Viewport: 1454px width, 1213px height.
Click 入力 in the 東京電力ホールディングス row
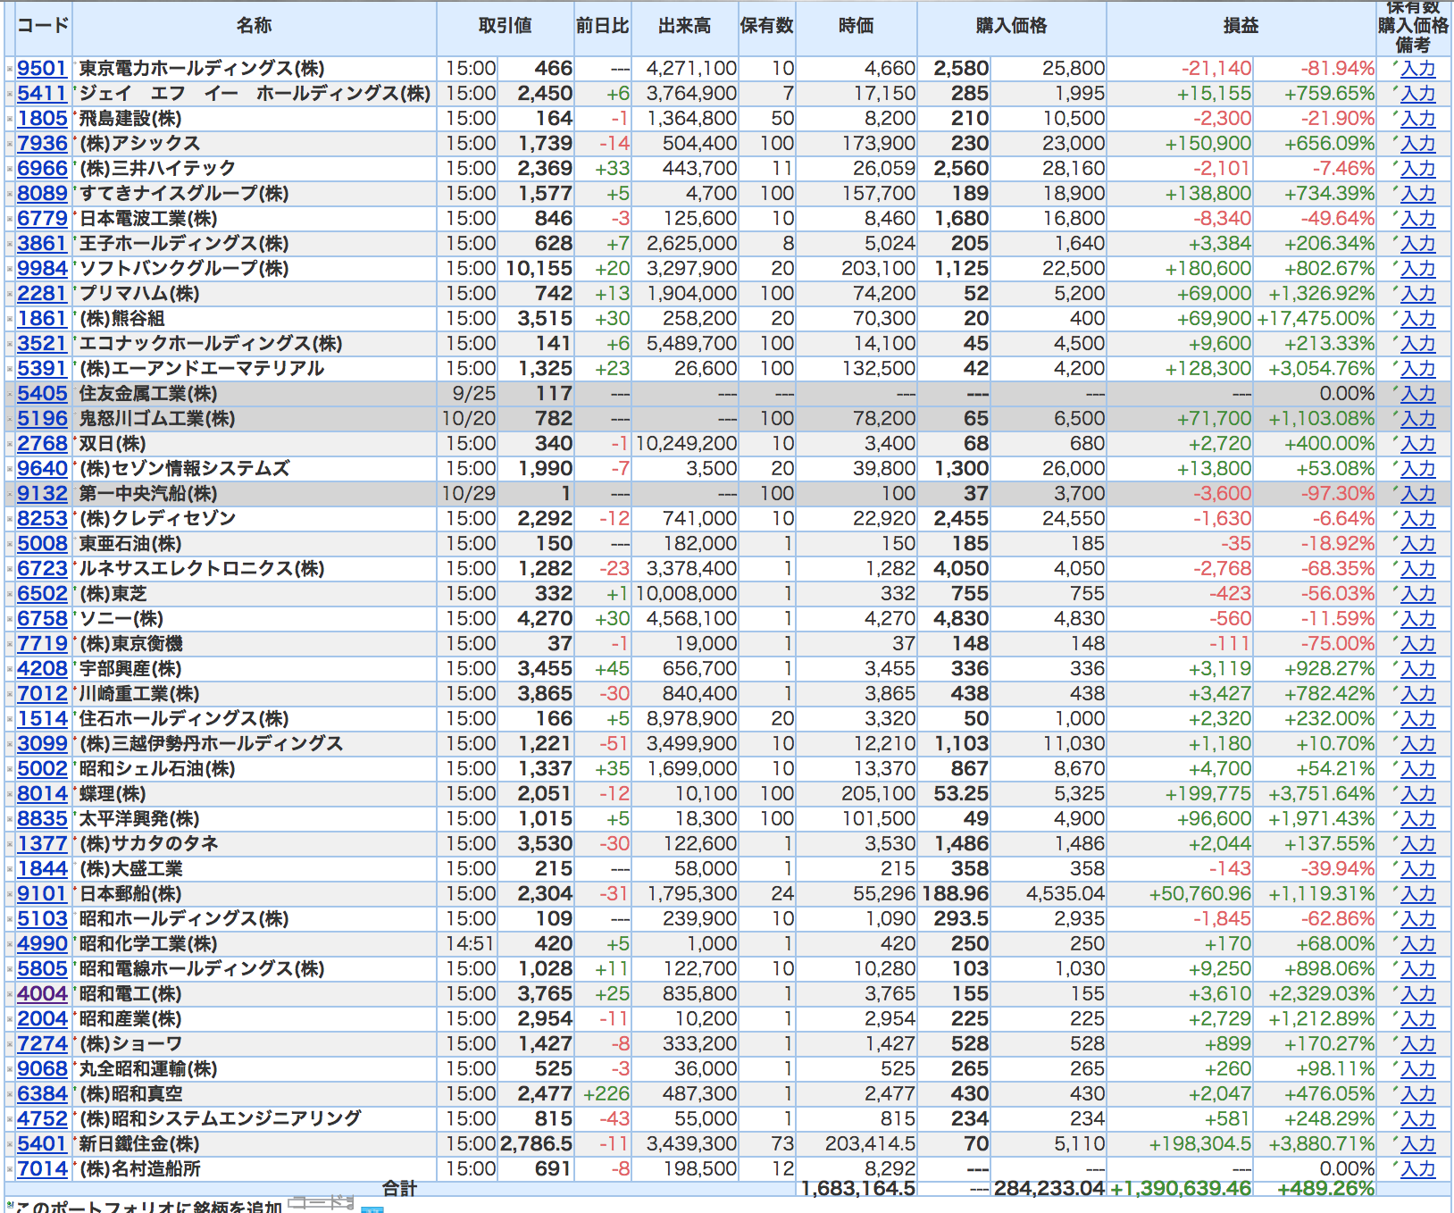pos(1418,69)
